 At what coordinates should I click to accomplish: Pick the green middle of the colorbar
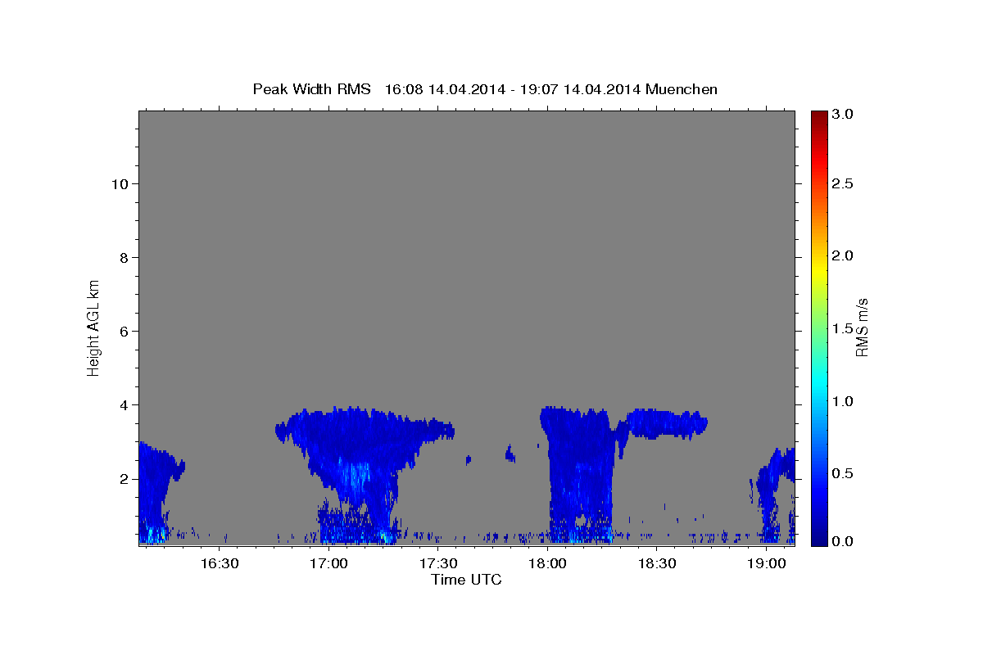(818, 327)
